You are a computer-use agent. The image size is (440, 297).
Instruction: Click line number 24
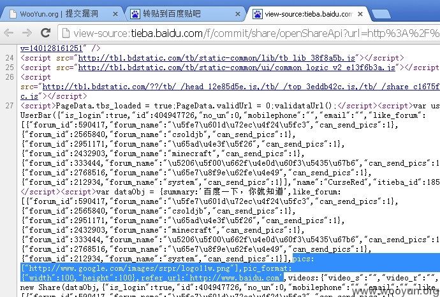(10, 58)
